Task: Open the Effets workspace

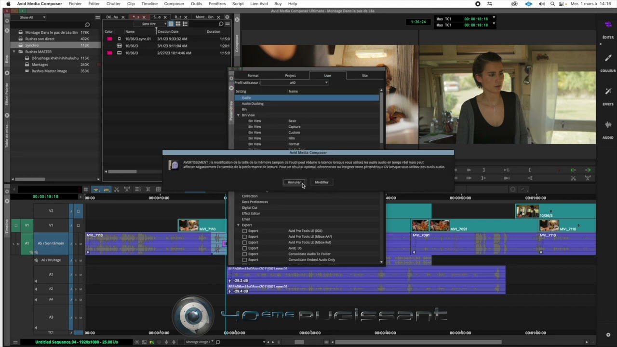Action: pos(608,96)
